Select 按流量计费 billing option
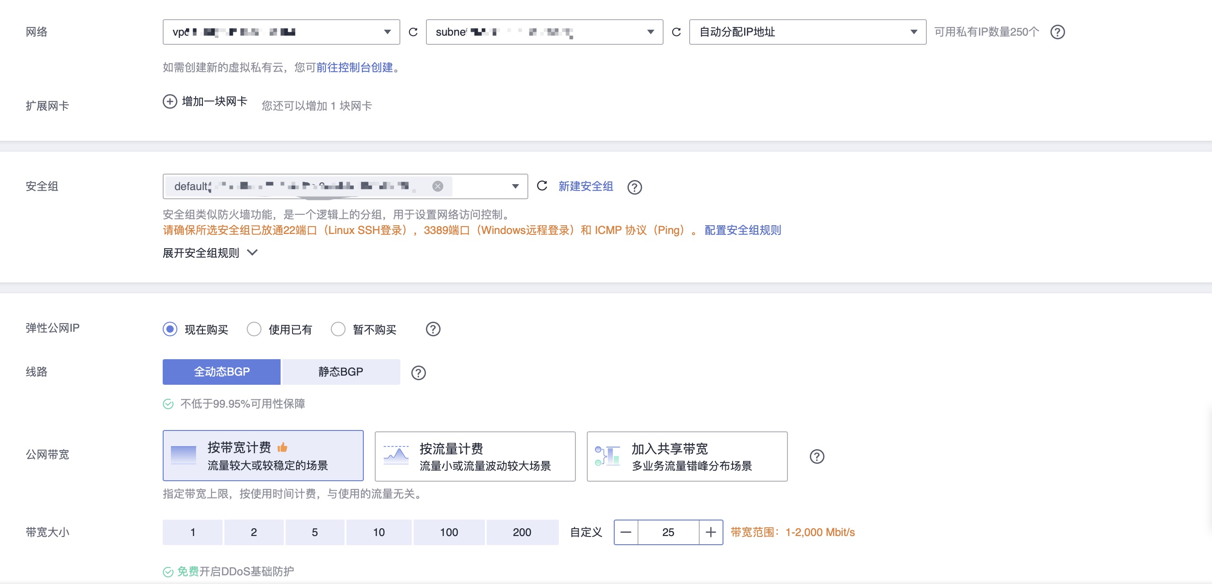 [x=475, y=457]
